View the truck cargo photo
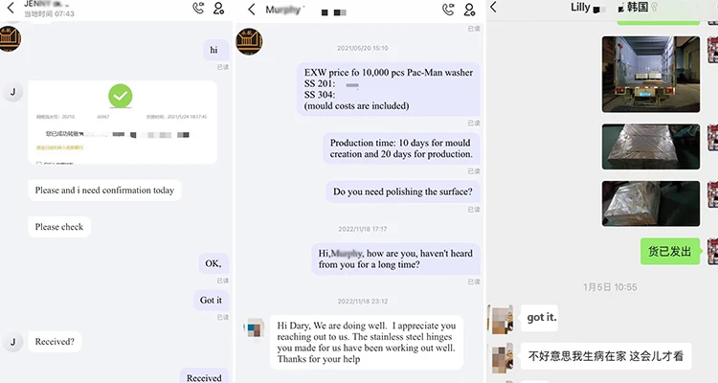The image size is (718, 383). (651, 75)
